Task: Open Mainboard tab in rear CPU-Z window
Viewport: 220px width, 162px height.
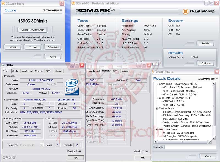Action: point(94,71)
